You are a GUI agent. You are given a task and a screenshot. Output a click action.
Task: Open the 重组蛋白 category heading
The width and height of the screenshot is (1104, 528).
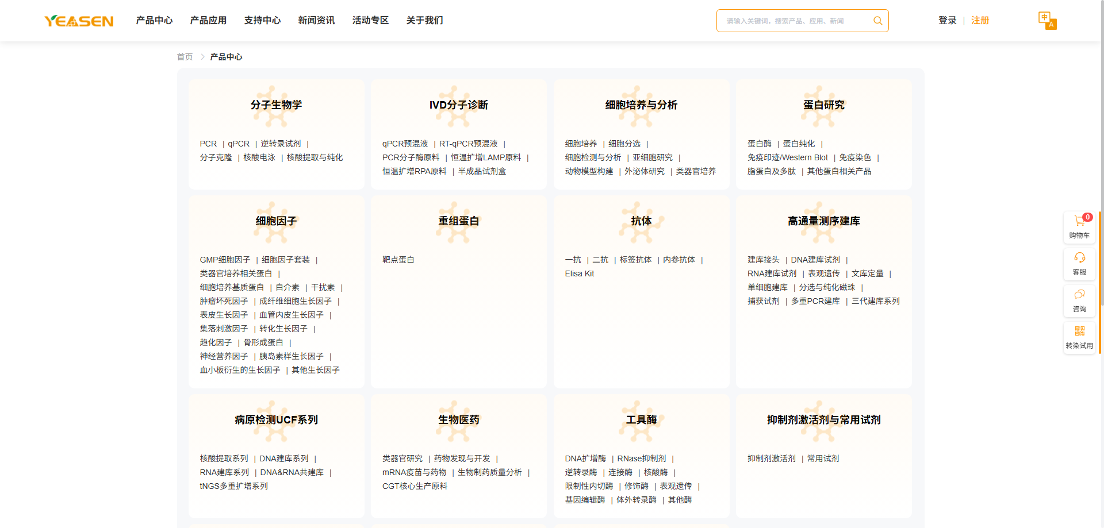point(458,221)
